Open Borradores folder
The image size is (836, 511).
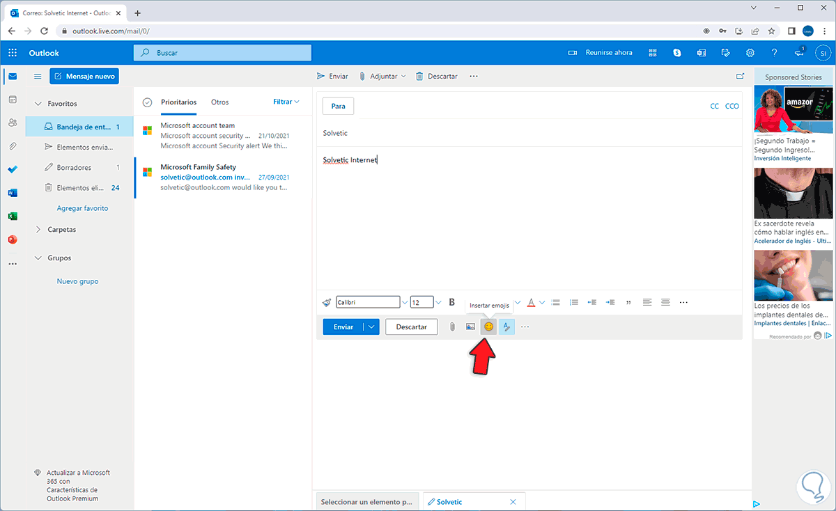pos(79,168)
